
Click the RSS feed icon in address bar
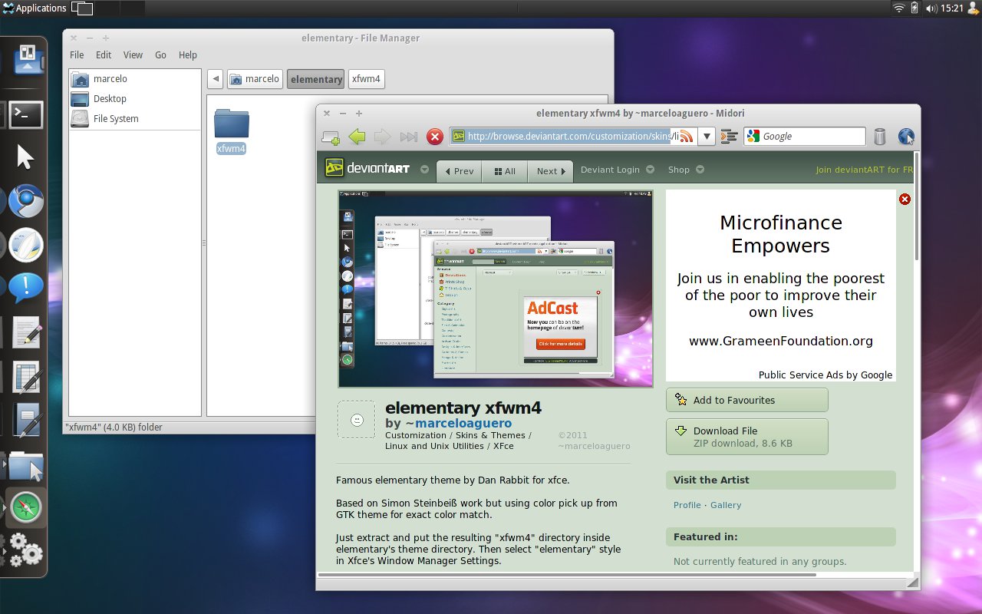686,137
